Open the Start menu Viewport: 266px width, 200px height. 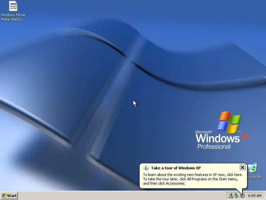click(9, 196)
